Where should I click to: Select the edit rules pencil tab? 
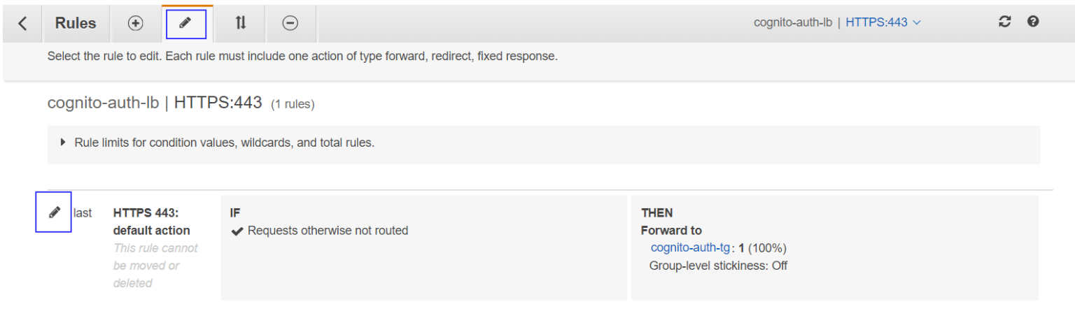(x=185, y=23)
